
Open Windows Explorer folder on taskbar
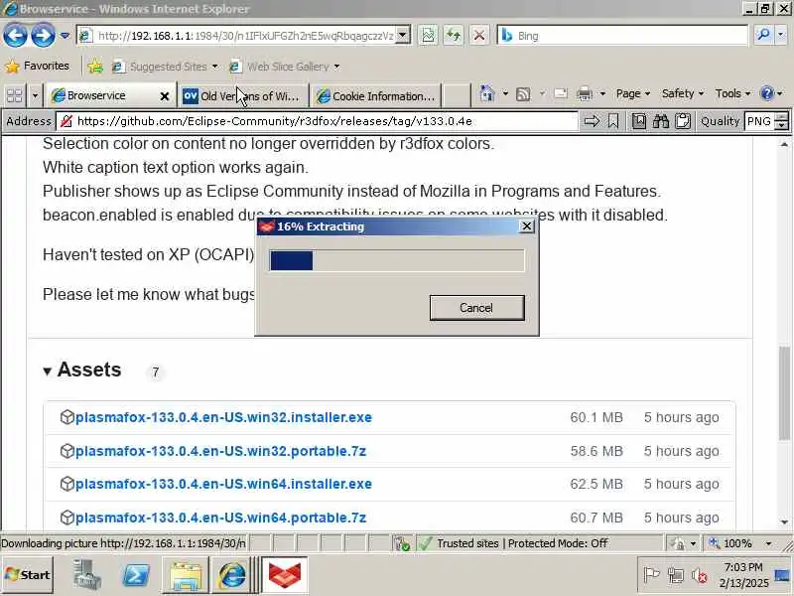[x=186, y=575]
